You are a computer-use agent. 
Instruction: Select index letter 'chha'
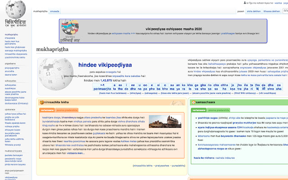click(224, 85)
